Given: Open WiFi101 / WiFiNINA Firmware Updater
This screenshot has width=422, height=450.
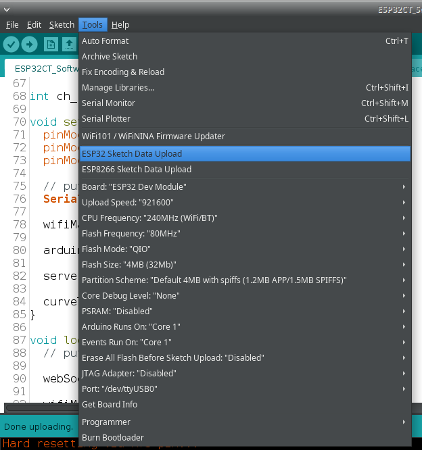Looking at the screenshot, I should point(244,136).
